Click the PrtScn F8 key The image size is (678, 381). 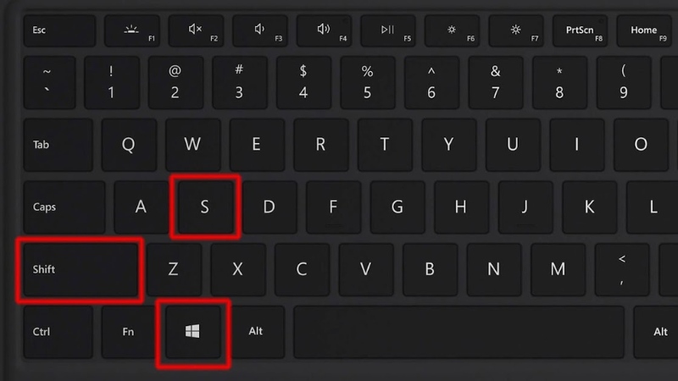pos(580,30)
